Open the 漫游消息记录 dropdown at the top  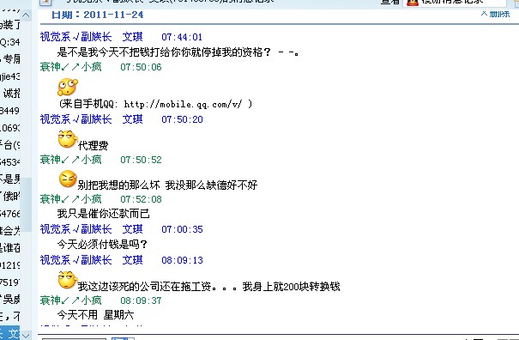pos(455,3)
